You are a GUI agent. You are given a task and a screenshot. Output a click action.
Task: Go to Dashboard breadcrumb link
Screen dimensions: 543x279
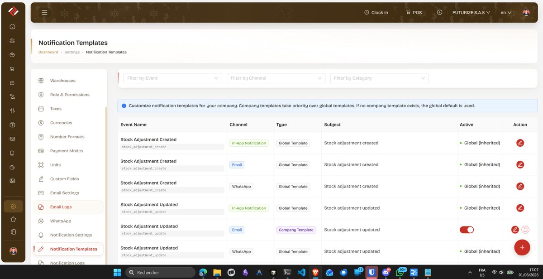[x=48, y=52]
